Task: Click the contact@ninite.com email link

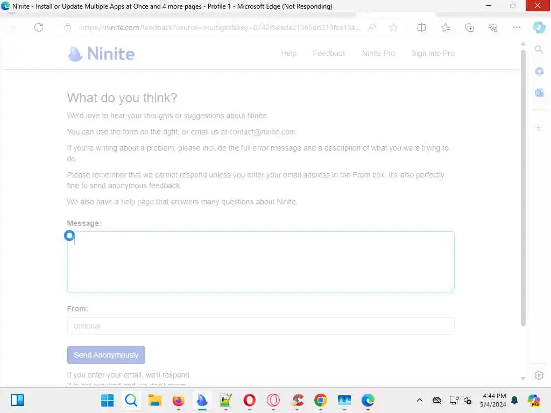Action: click(x=262, y=132)
